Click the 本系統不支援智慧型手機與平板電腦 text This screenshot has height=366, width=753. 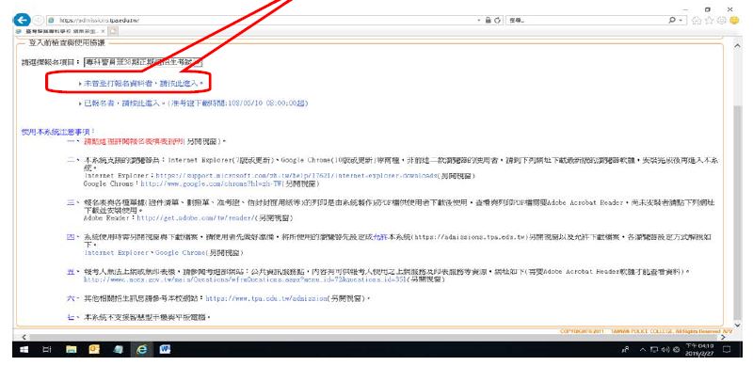click(x=148, y=317)
